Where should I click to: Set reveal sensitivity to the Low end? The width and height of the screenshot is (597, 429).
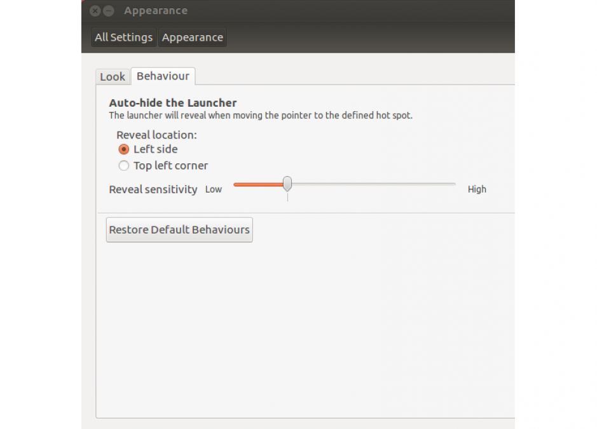[236, 184]
